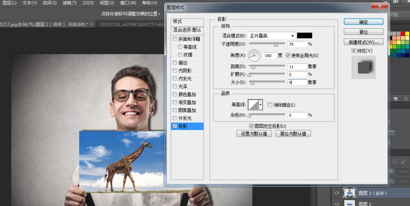
Task: Pick the red swatch in Swatches panel
Action: tap(403, 34)
